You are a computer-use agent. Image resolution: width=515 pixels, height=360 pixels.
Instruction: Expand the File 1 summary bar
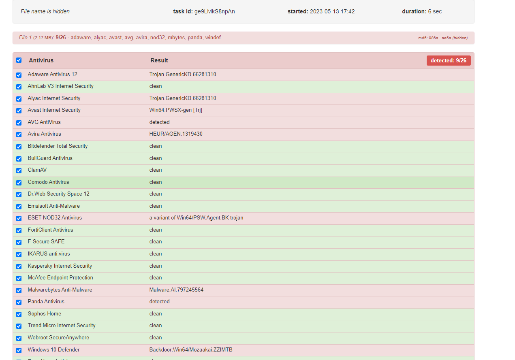click(x=243, y=38)
